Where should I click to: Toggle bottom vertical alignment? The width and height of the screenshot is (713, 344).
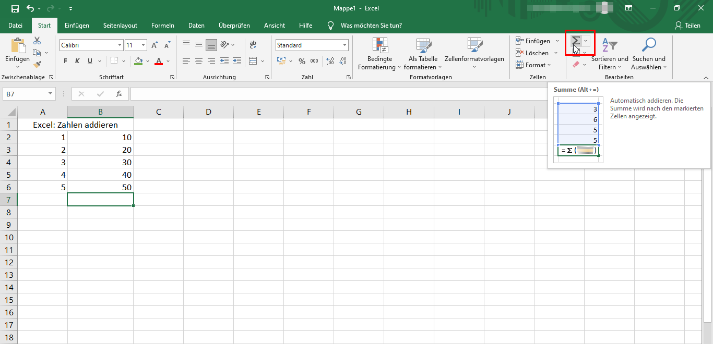click(x=211, y=45)
